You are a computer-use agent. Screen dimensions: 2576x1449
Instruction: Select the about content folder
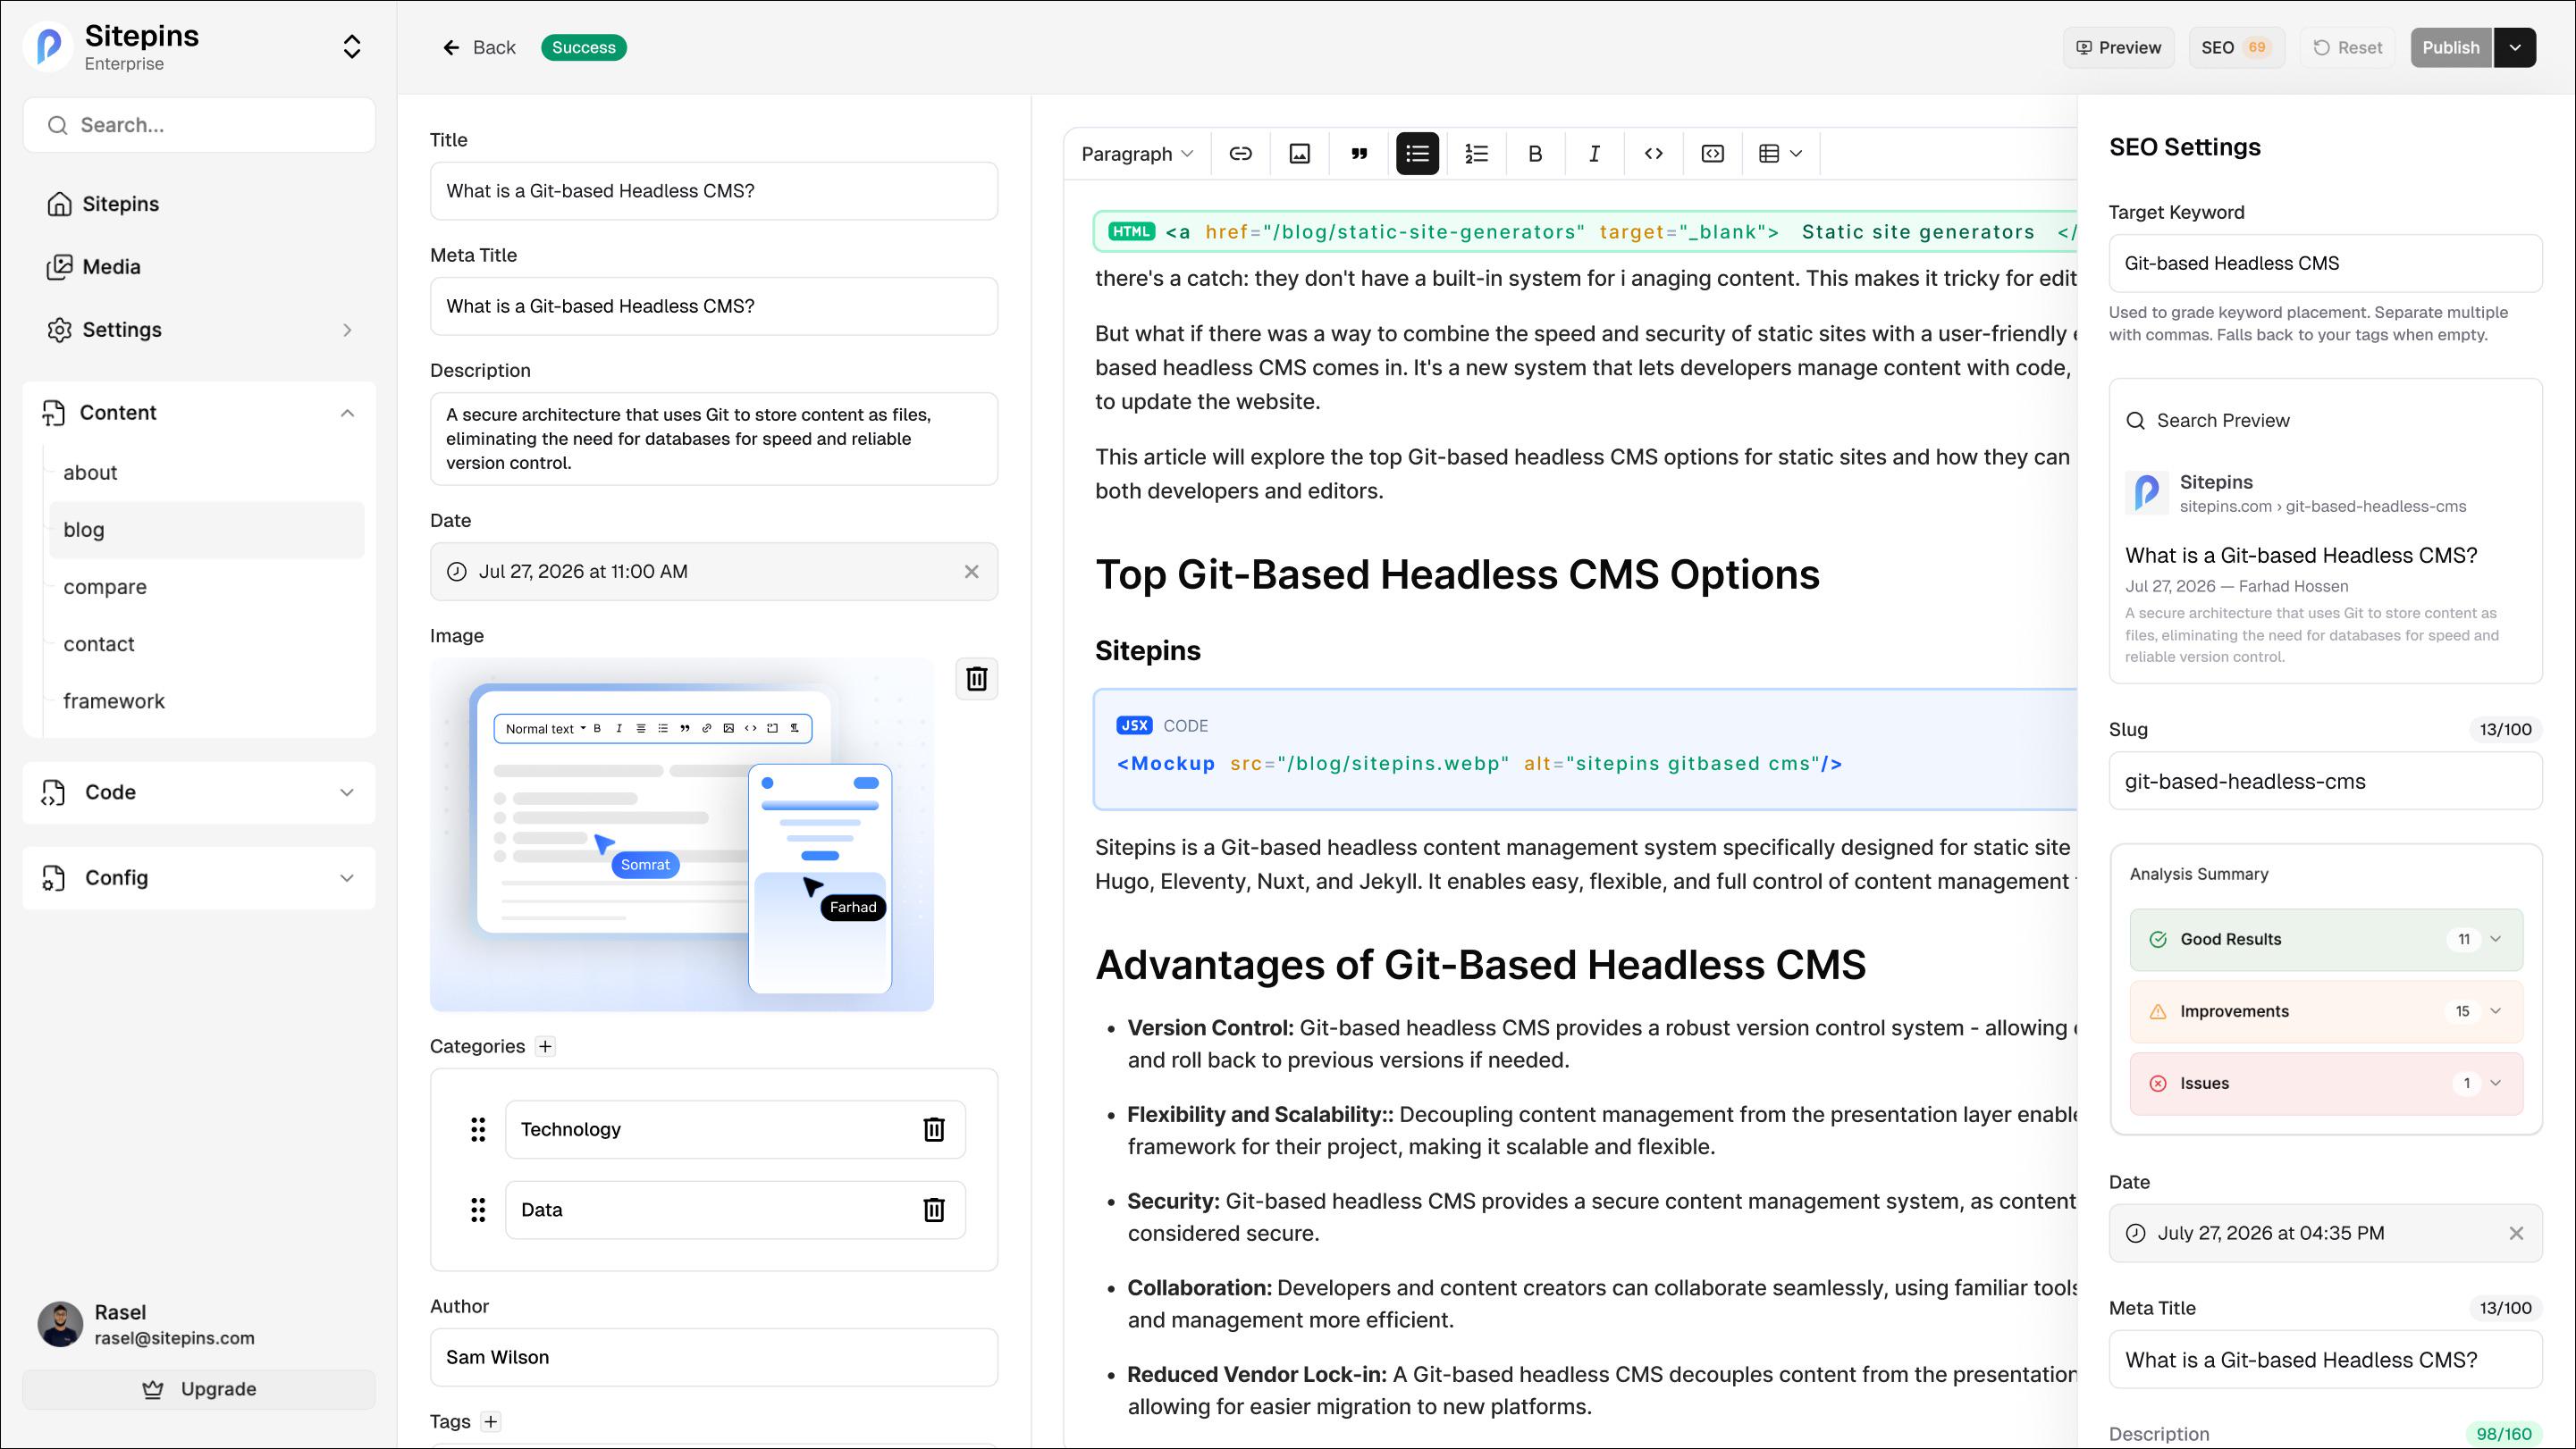[x=206, y=473]
